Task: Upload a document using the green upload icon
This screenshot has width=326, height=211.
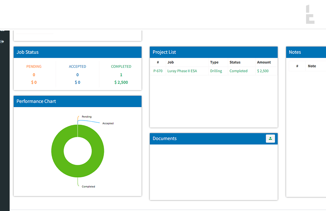Action: pyautogui.click(x=270, y=139)
